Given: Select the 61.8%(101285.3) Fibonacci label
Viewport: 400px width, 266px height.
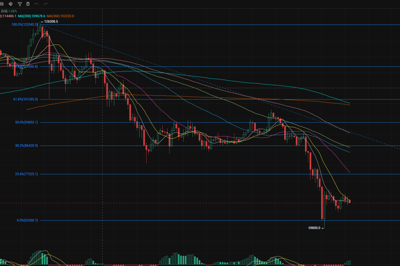Looking at the screenshot, I should coord(26,99).
